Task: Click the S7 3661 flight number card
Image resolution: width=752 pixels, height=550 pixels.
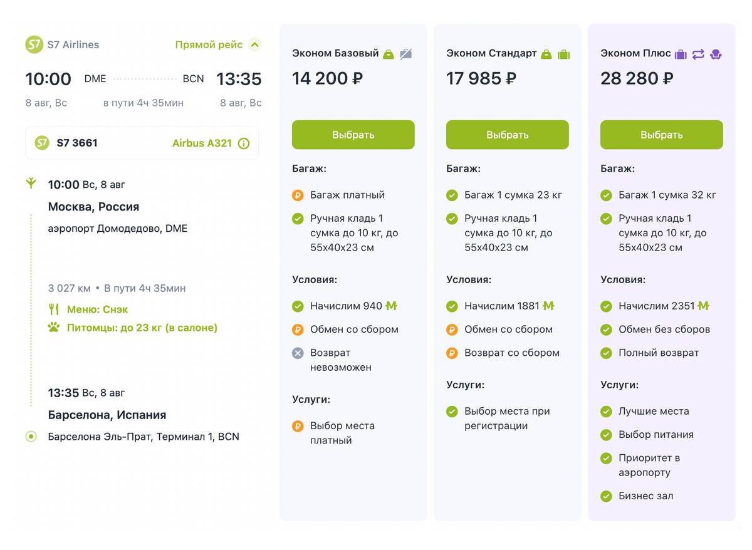Action: pos(142,143)
